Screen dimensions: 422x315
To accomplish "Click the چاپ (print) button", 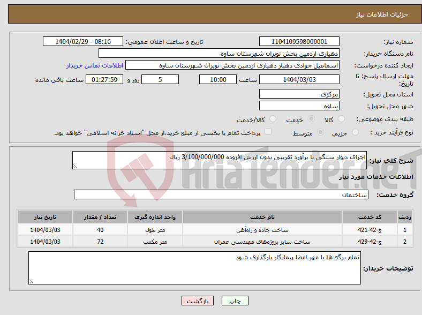I will [235, 301].
